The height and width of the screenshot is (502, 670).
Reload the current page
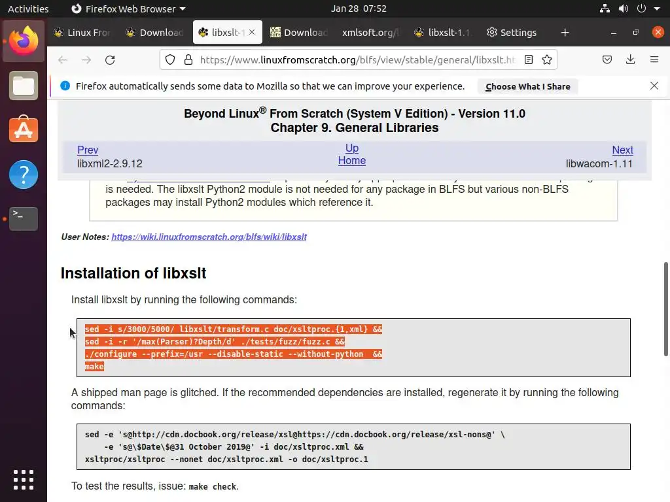[110, 59]
